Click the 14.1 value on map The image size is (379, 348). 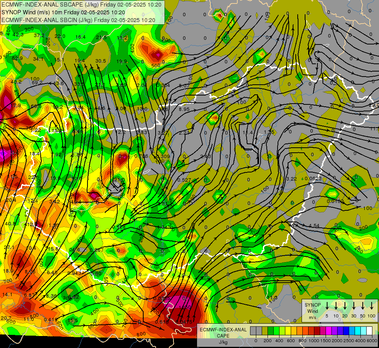[x=7, y=294]
